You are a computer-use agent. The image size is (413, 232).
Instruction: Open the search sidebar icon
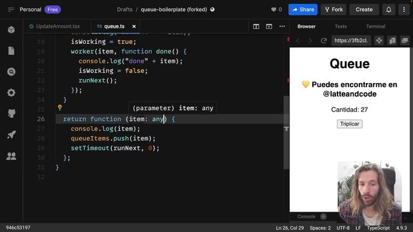pyautogui.click(x=12, y=72)
